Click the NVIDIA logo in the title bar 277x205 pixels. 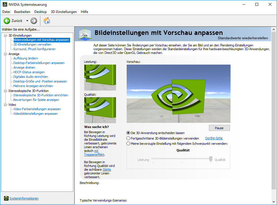5,4
